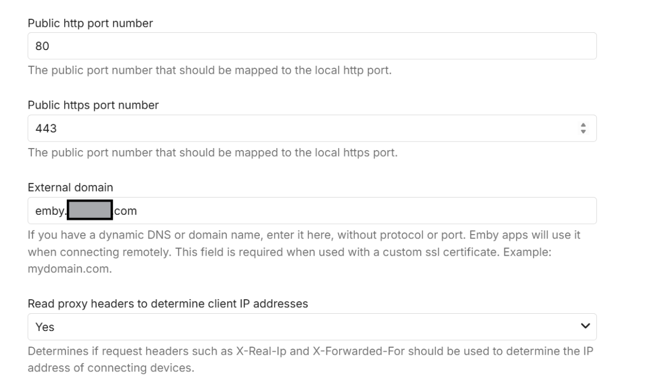Place cursor after 'com' in External domain
Image resolution: width=647 pixels, height=380 pixels.
pos(137,211)
